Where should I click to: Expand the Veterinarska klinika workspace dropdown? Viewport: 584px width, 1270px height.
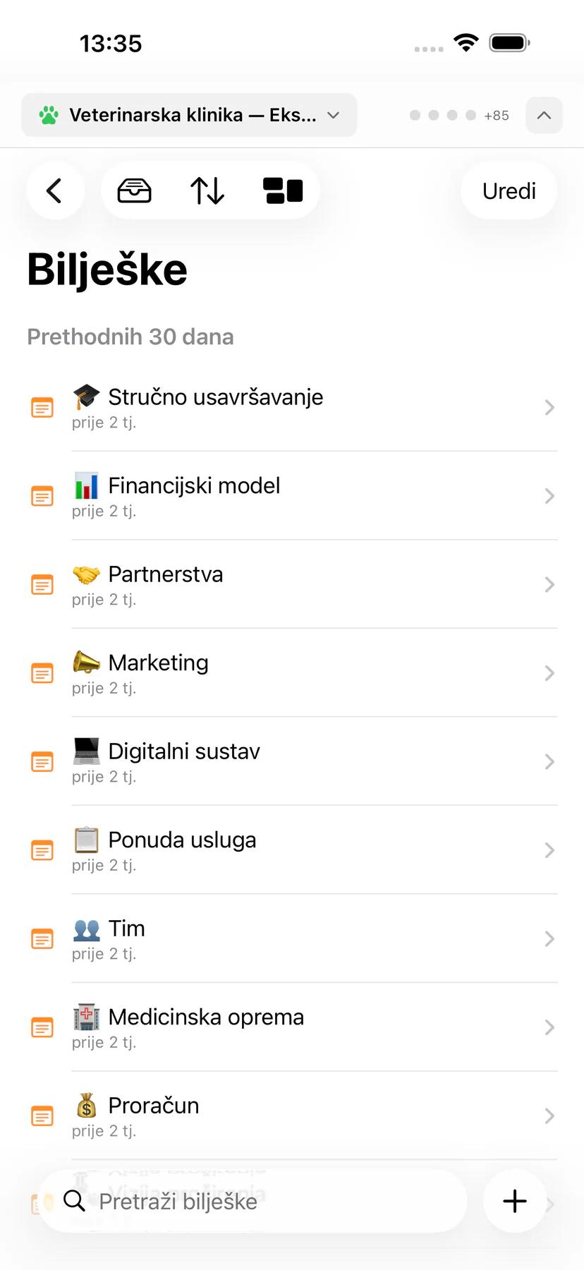click(189, 115)
